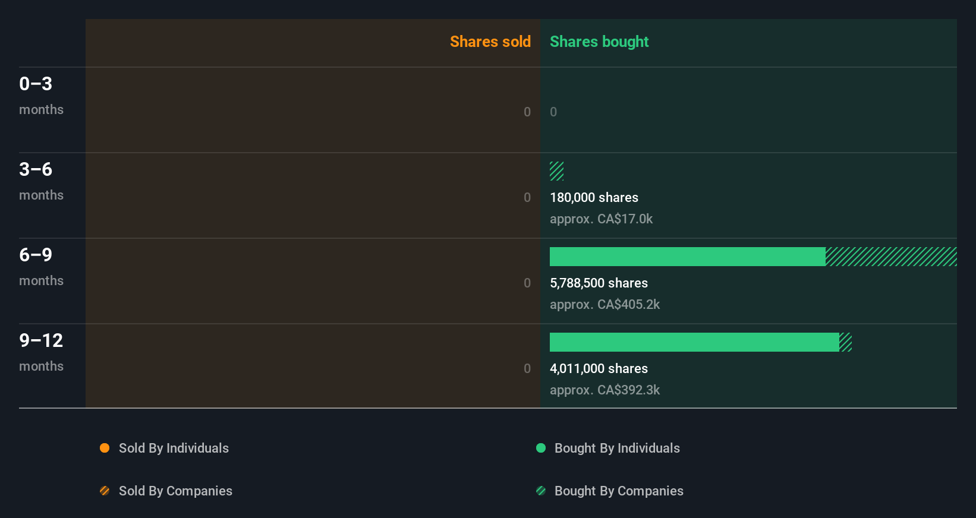Screen dimensions: 976x518
Task: Click the shares sold 0 in 0–3 months
Action: [527, 112]
